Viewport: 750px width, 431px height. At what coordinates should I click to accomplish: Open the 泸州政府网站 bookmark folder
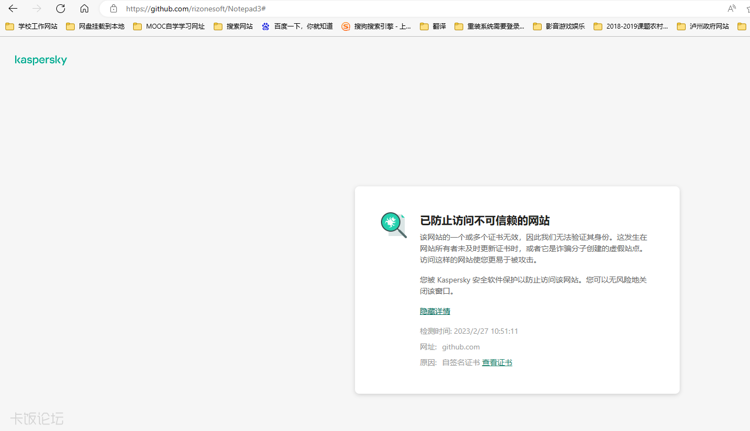(703, 26)
